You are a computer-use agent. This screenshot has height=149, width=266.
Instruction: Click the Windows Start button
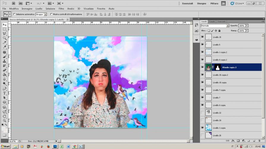5,146
